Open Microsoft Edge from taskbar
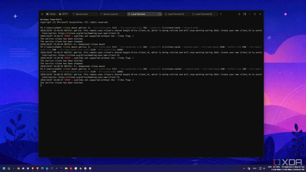306x172 pixels. tap(42, 168)
